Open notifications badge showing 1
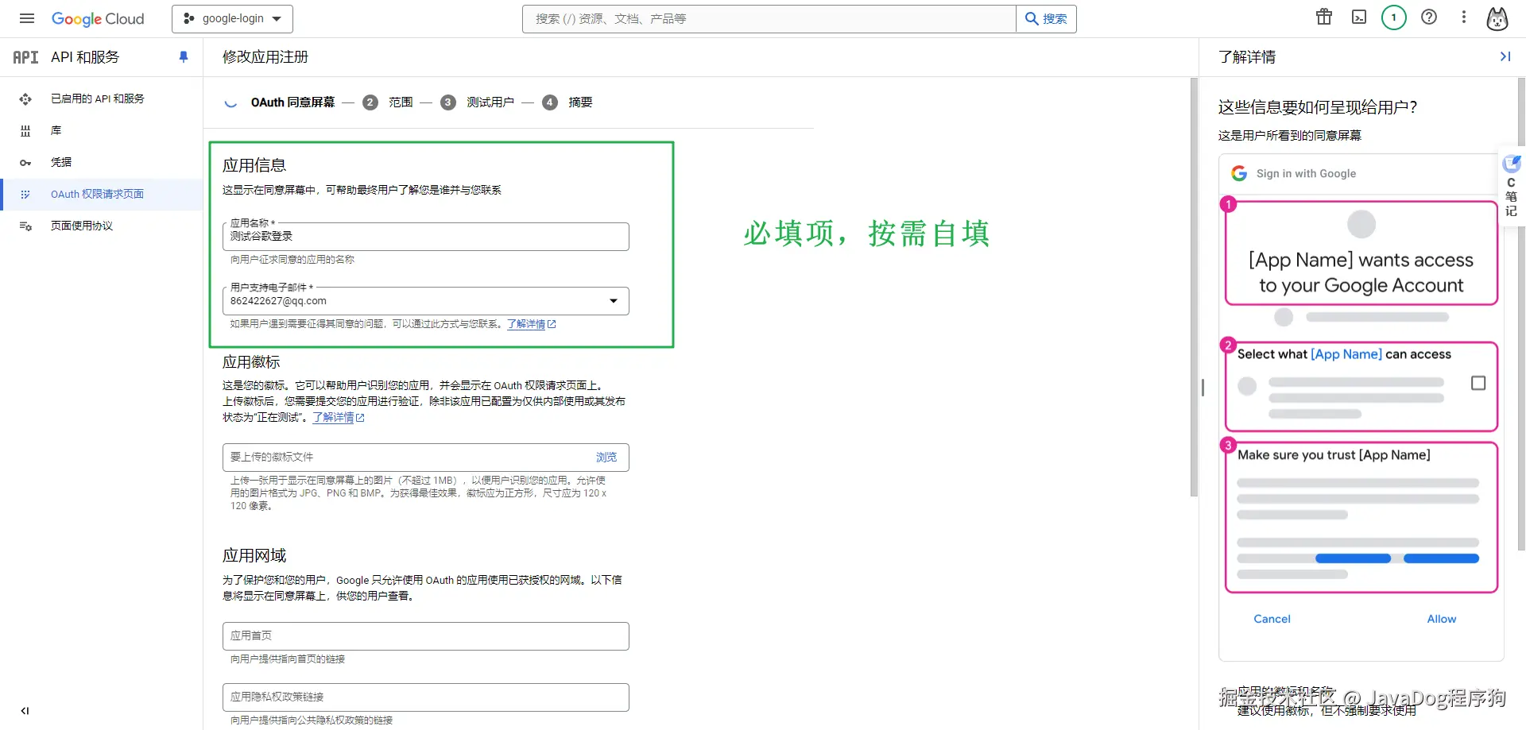This screenshot has width=1526, height=730. click(x=1393, y=17)
